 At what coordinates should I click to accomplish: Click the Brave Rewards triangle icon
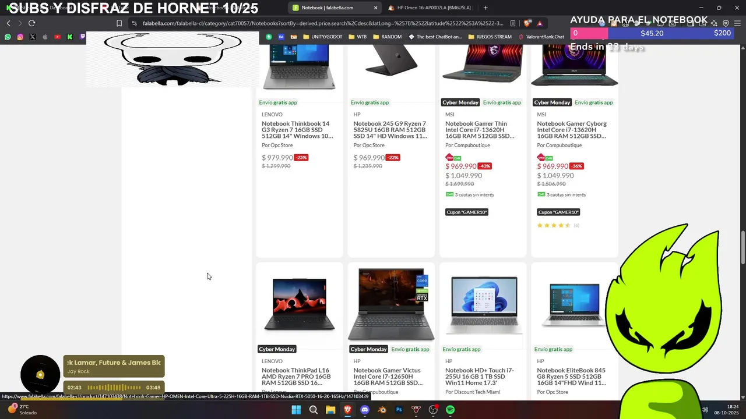[540, 23]
